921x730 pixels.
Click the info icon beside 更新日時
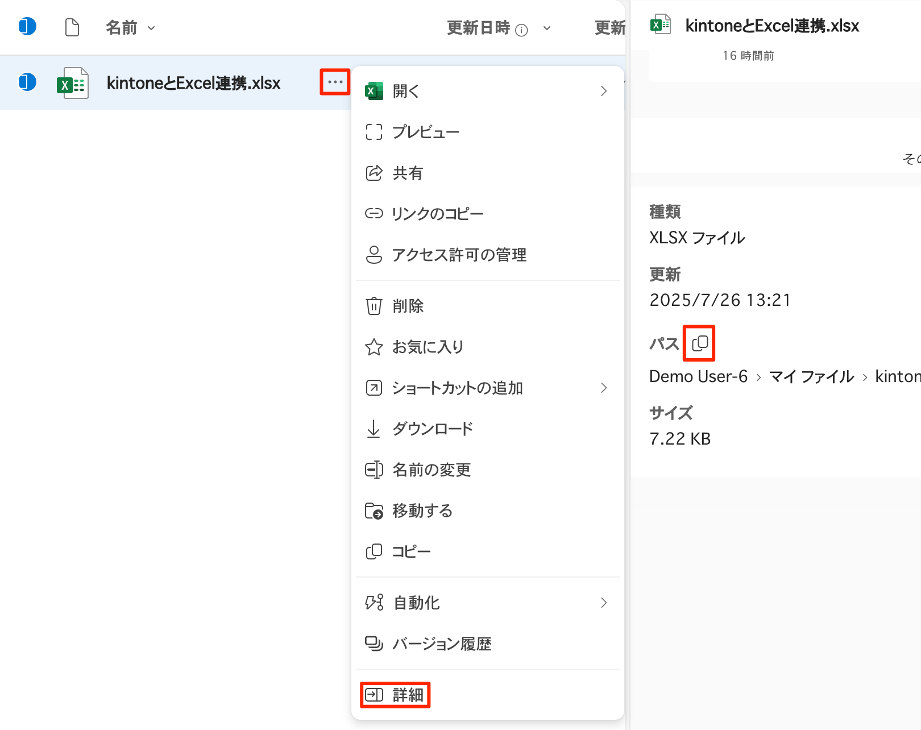point(521,30)
